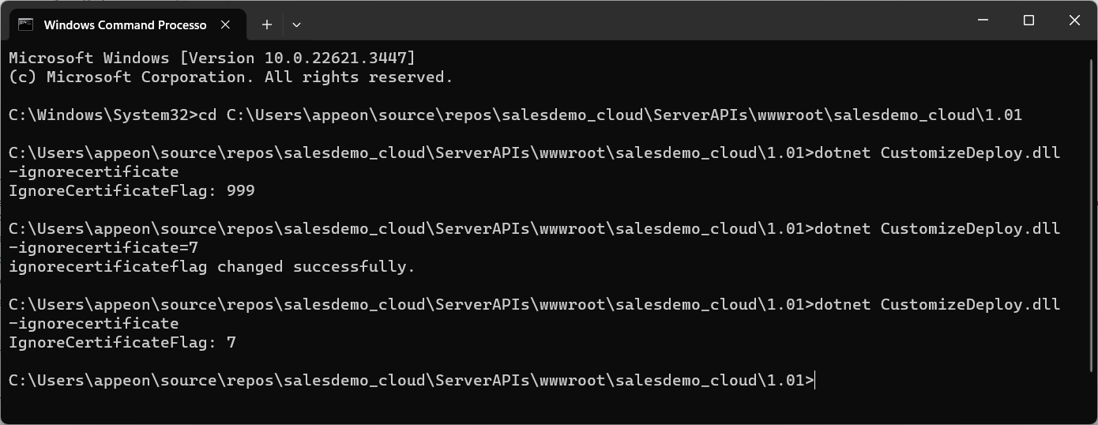Click the Command Prompt icon in the tab
The image size is (1098, 425).
point(26,24)
